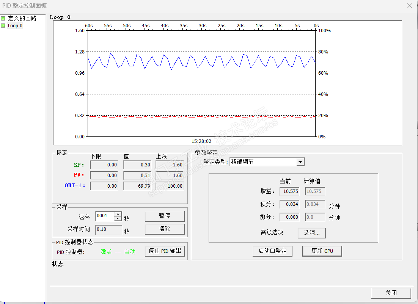Click the PV lower limit field

104,176
